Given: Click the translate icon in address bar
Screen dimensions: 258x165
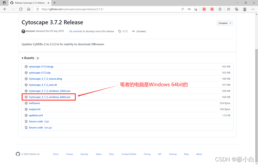Looking at the screenshot, I should [189, 9].
